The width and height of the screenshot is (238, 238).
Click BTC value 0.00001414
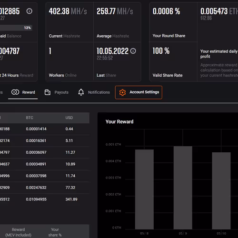(x=36, y=129)
